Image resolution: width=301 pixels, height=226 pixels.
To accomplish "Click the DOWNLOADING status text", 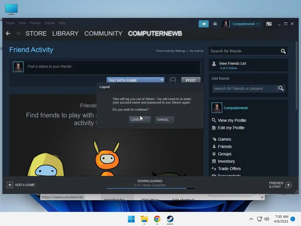I will click(150, 181).
